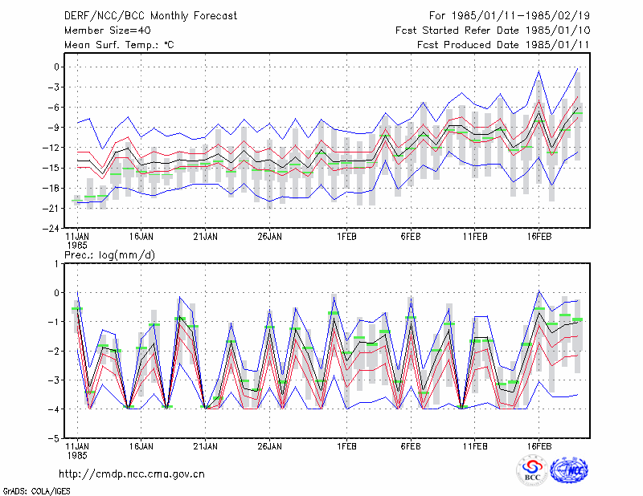Click the forecast period 1985/01/11-1985/02/19 text
The width and height of the screenshot is (643, 496).
510,15
